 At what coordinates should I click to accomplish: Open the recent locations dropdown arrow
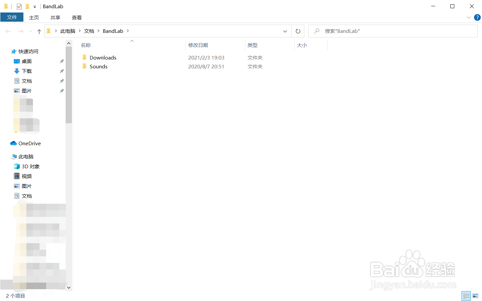tap(31, 31)
